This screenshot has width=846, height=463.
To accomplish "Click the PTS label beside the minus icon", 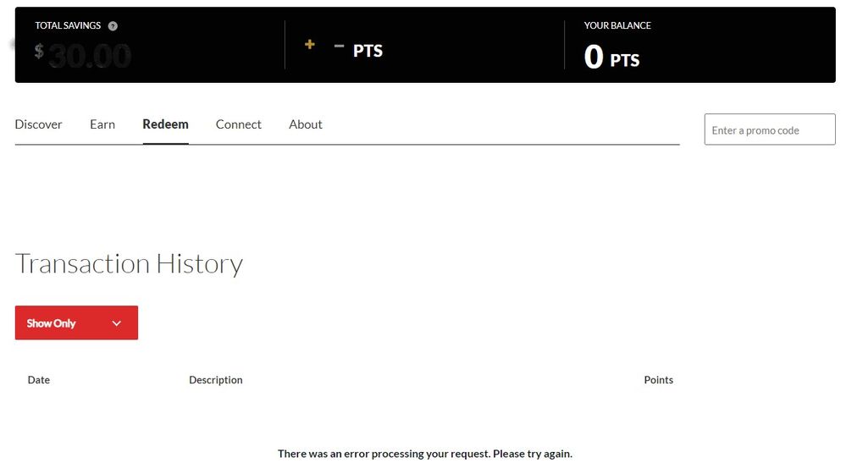I will [368, 51].
